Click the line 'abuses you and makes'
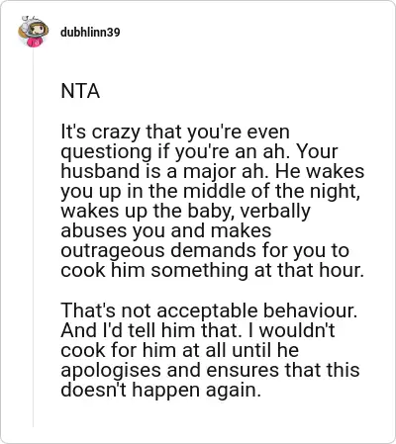 [x=166, y=230]
